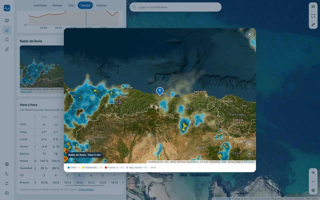This screenshot has width=320, height=200.
Task: Click the hourly table horizontal scrollbar
Action: click(x=85, y=185)
